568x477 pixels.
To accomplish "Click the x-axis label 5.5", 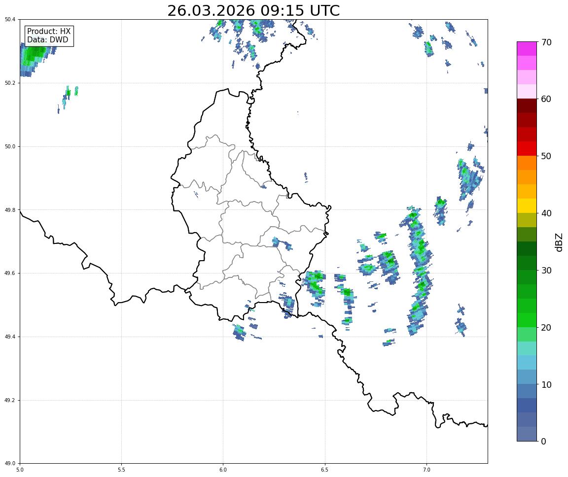I will (122, 470).
